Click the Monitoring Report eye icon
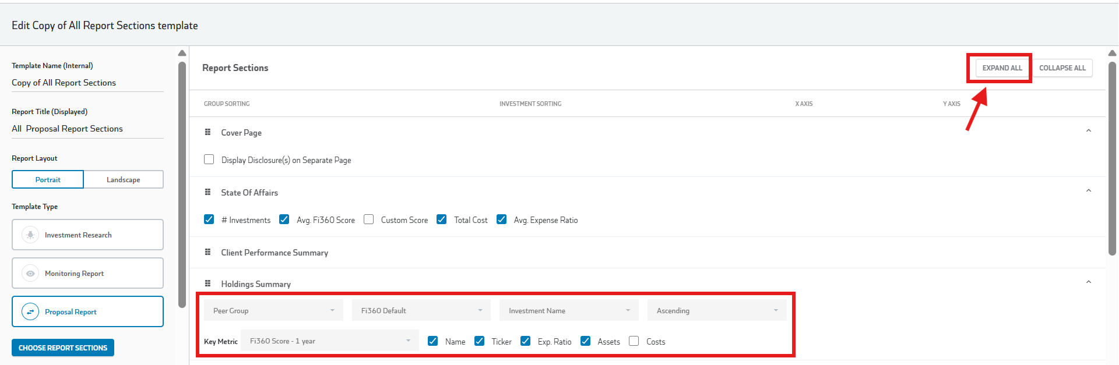This screenshot has height=365, width=1119. pyautogui.click(x=30, y=273)
